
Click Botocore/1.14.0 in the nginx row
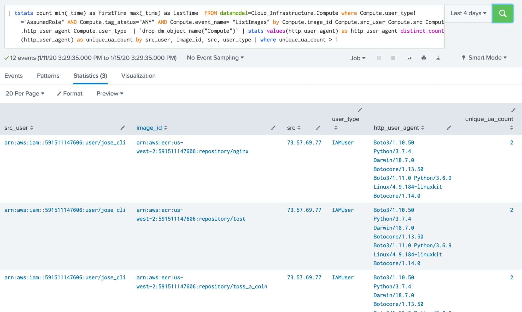[397, 196]
